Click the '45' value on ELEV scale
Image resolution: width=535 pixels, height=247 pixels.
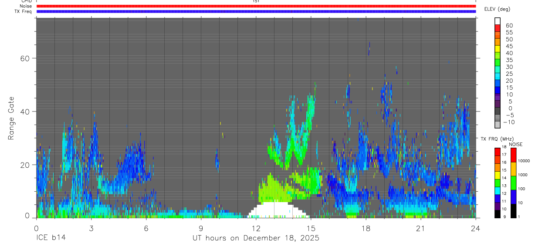[509, 46]
